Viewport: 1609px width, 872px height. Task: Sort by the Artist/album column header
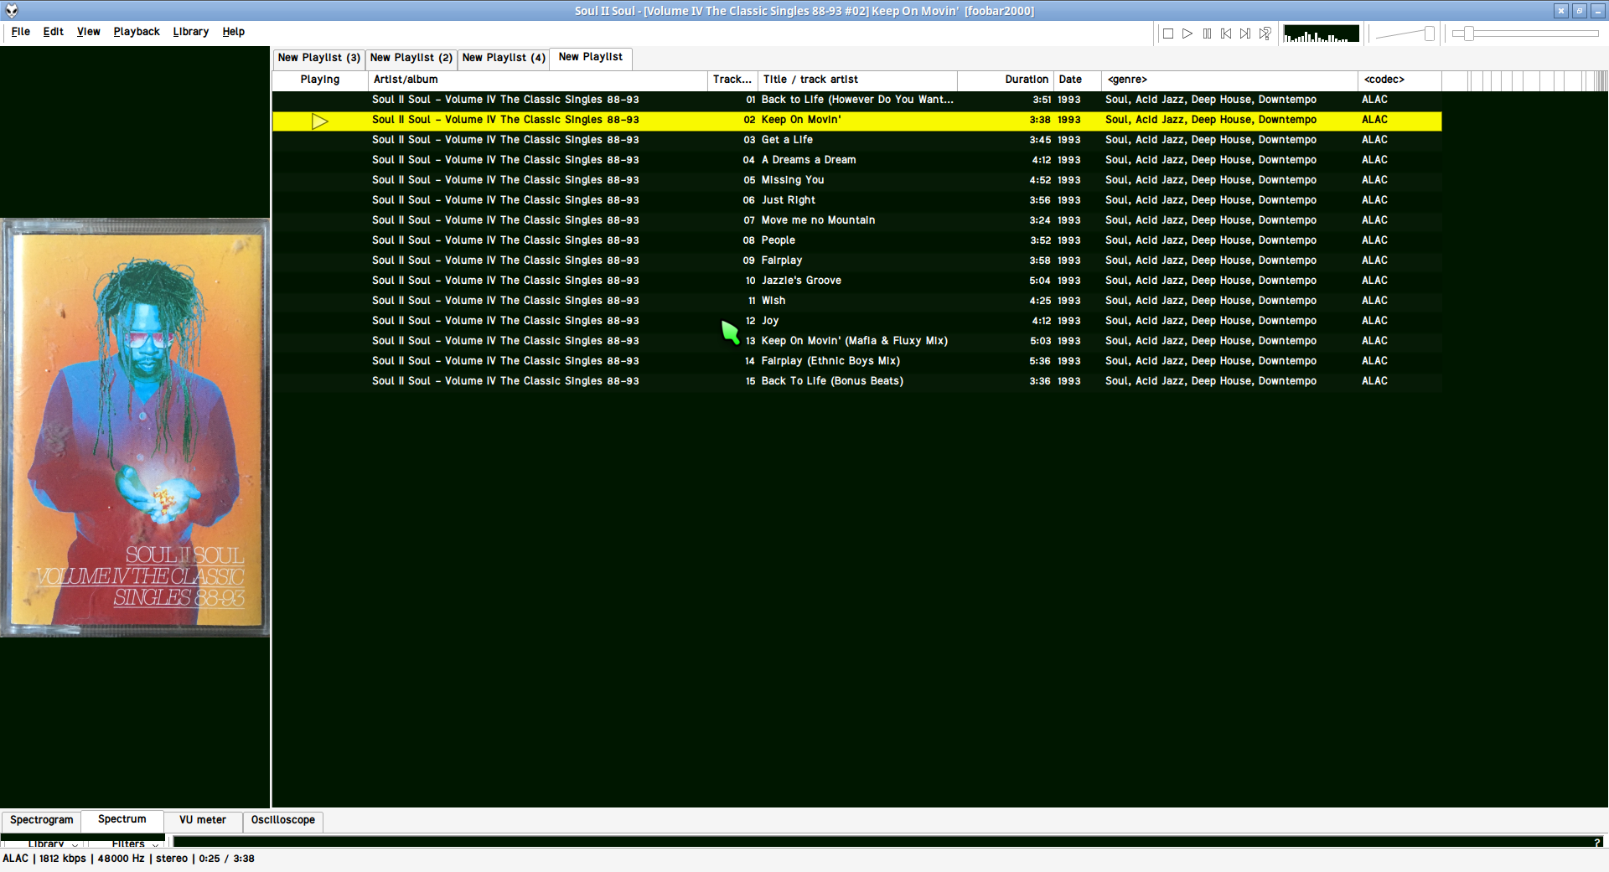pyautogui.click(x=538, y=80)
